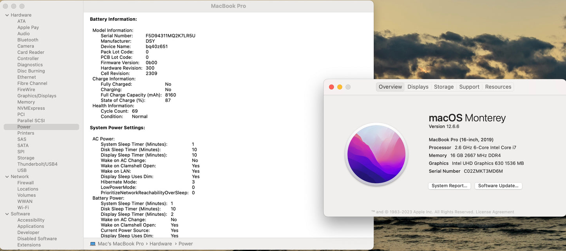Collapse the Network sidebar section
The image size is (566, 251).
(7, 177)
